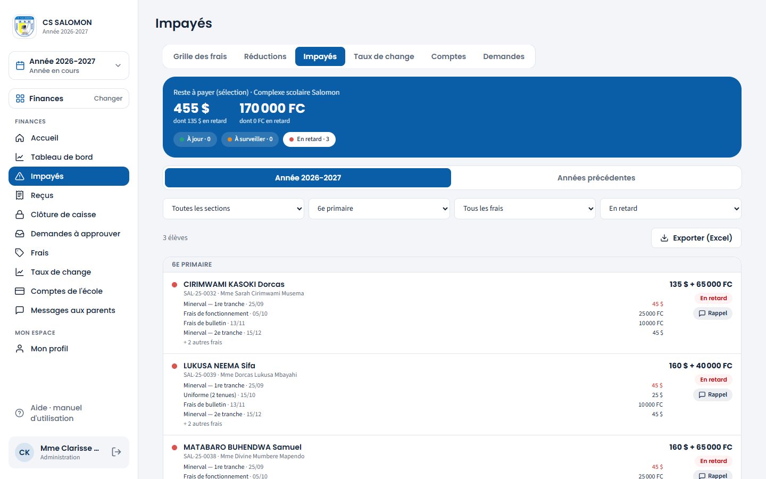Click the Finances module grid icon
766x479 pixels.
20,98
